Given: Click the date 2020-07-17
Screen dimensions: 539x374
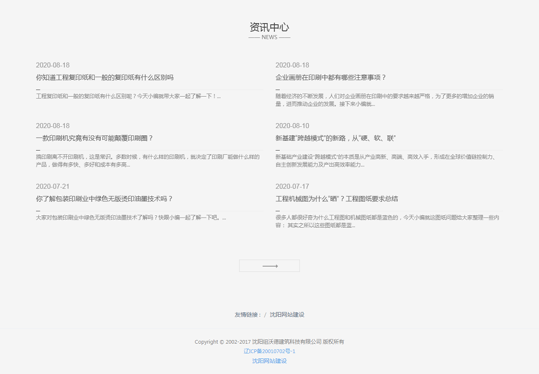Looking at the screenshot, I should click(x=292, y=187).
